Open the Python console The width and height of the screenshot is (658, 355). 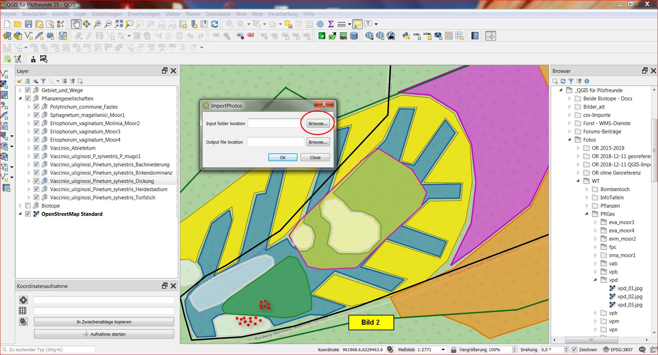(406, 36)
